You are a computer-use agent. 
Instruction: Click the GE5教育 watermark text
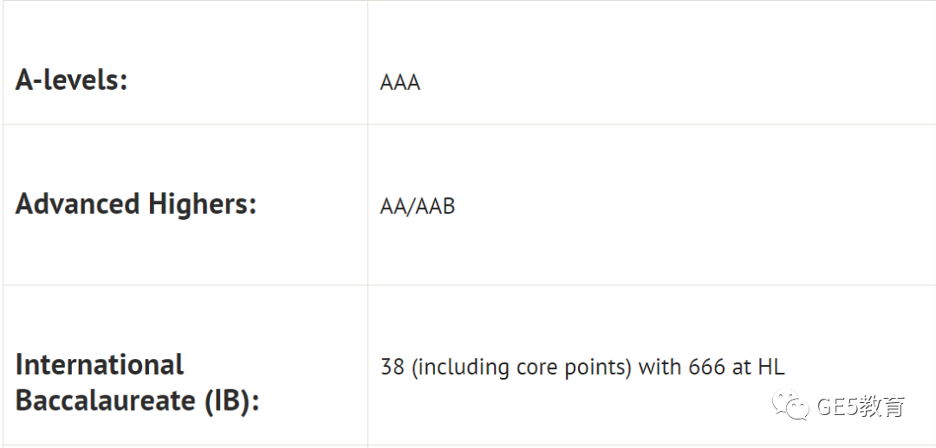click(861, 406)
